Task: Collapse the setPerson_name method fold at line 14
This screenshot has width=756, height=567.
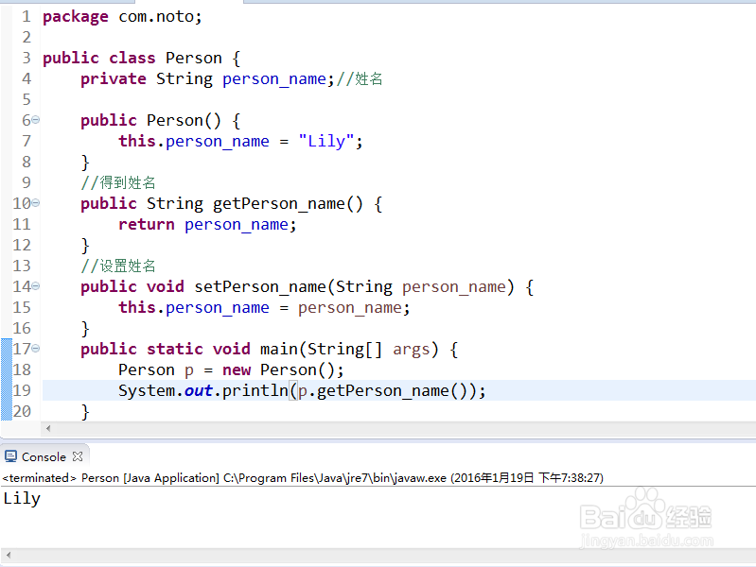Action: 36,286
